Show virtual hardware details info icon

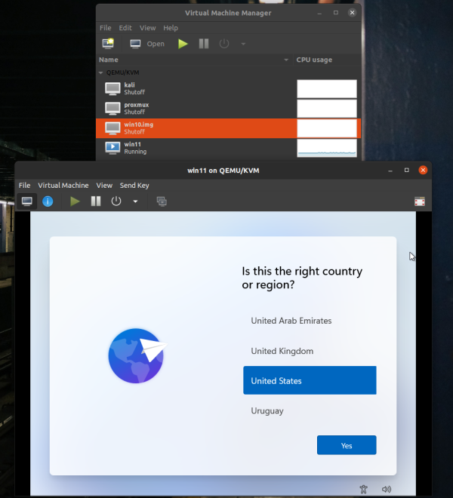click(48, 201)
